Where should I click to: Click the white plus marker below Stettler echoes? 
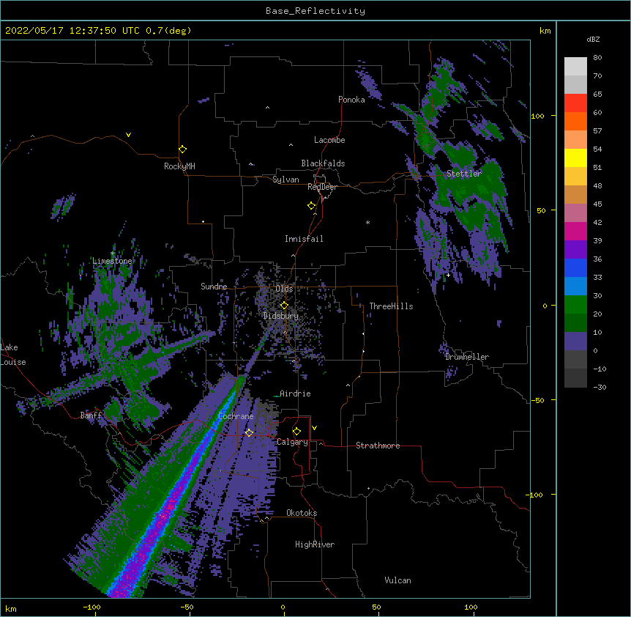pyautogui.click(x=448, y=275)
